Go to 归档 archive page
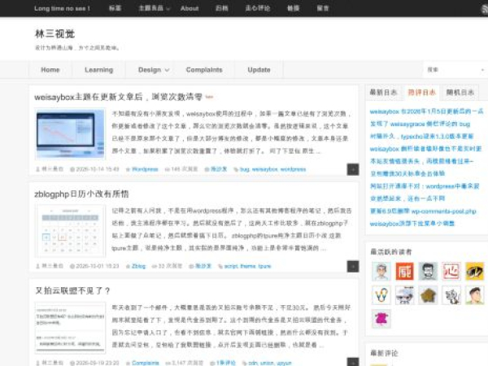The width and height of the screenshot is (488, 366). [x=222, y=8]
